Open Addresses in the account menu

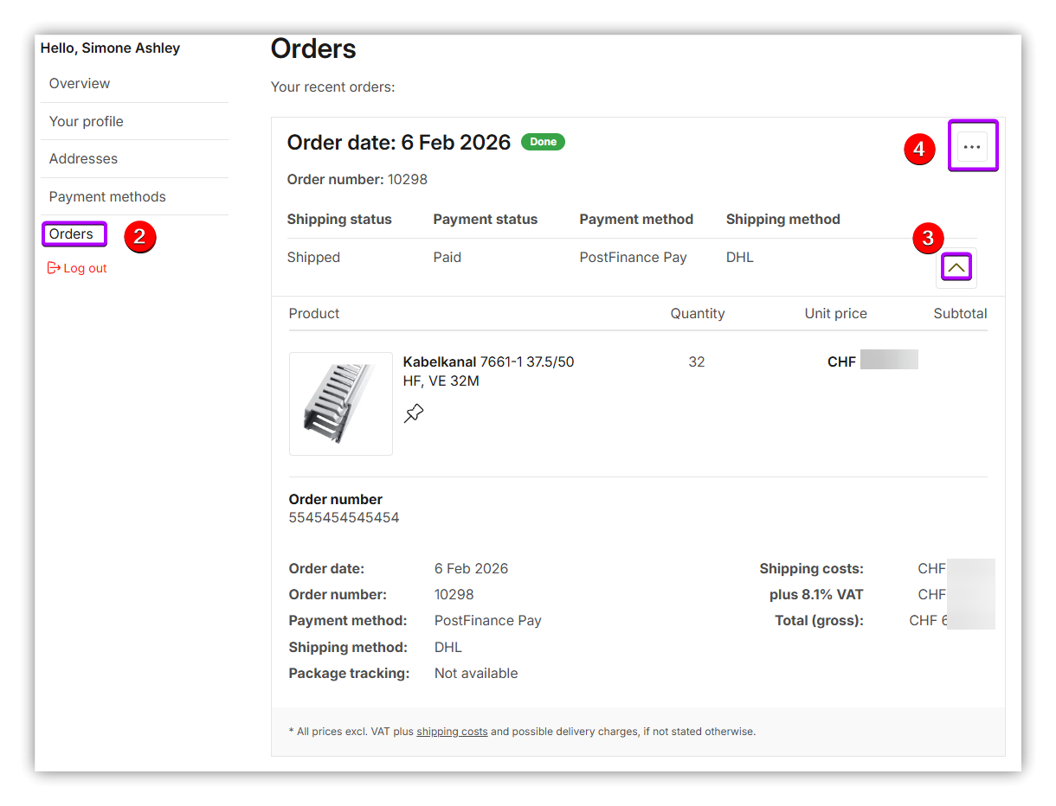coord(83,159)
